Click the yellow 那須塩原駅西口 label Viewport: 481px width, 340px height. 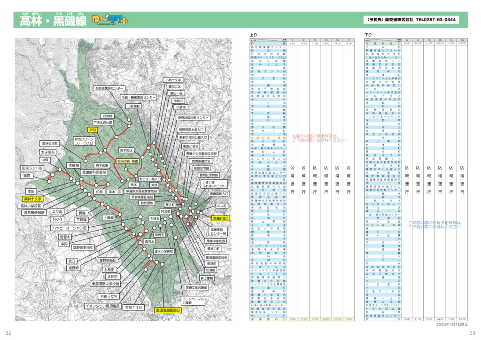pyautogui.click(x=168, y=310)
